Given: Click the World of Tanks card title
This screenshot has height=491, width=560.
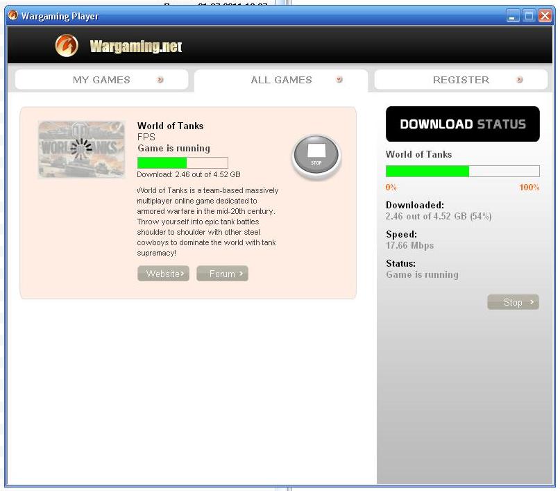Looking at the screenshot, I should pyautogui.click(x=170, y=126).
